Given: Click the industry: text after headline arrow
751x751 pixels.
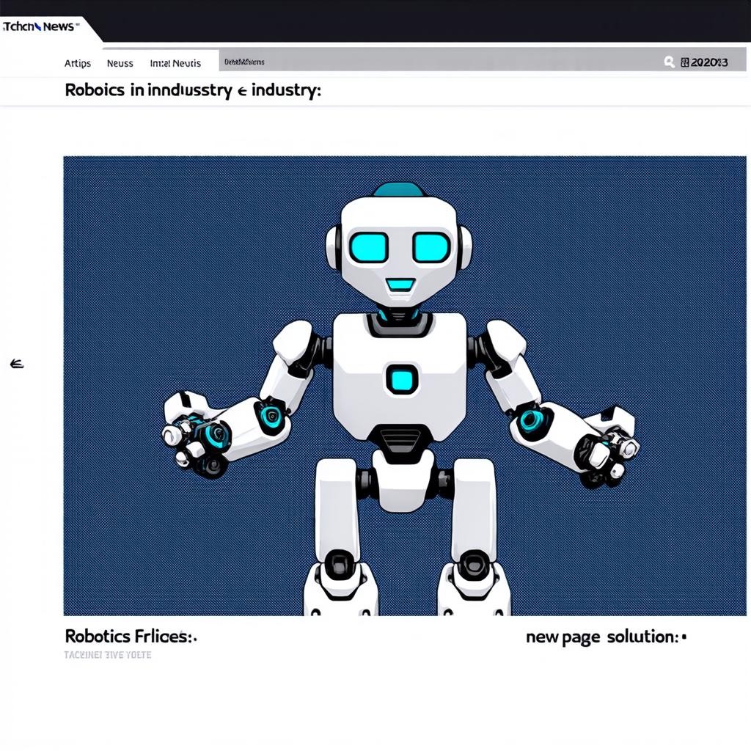Looking at the screenshot, I should point(286,91).
